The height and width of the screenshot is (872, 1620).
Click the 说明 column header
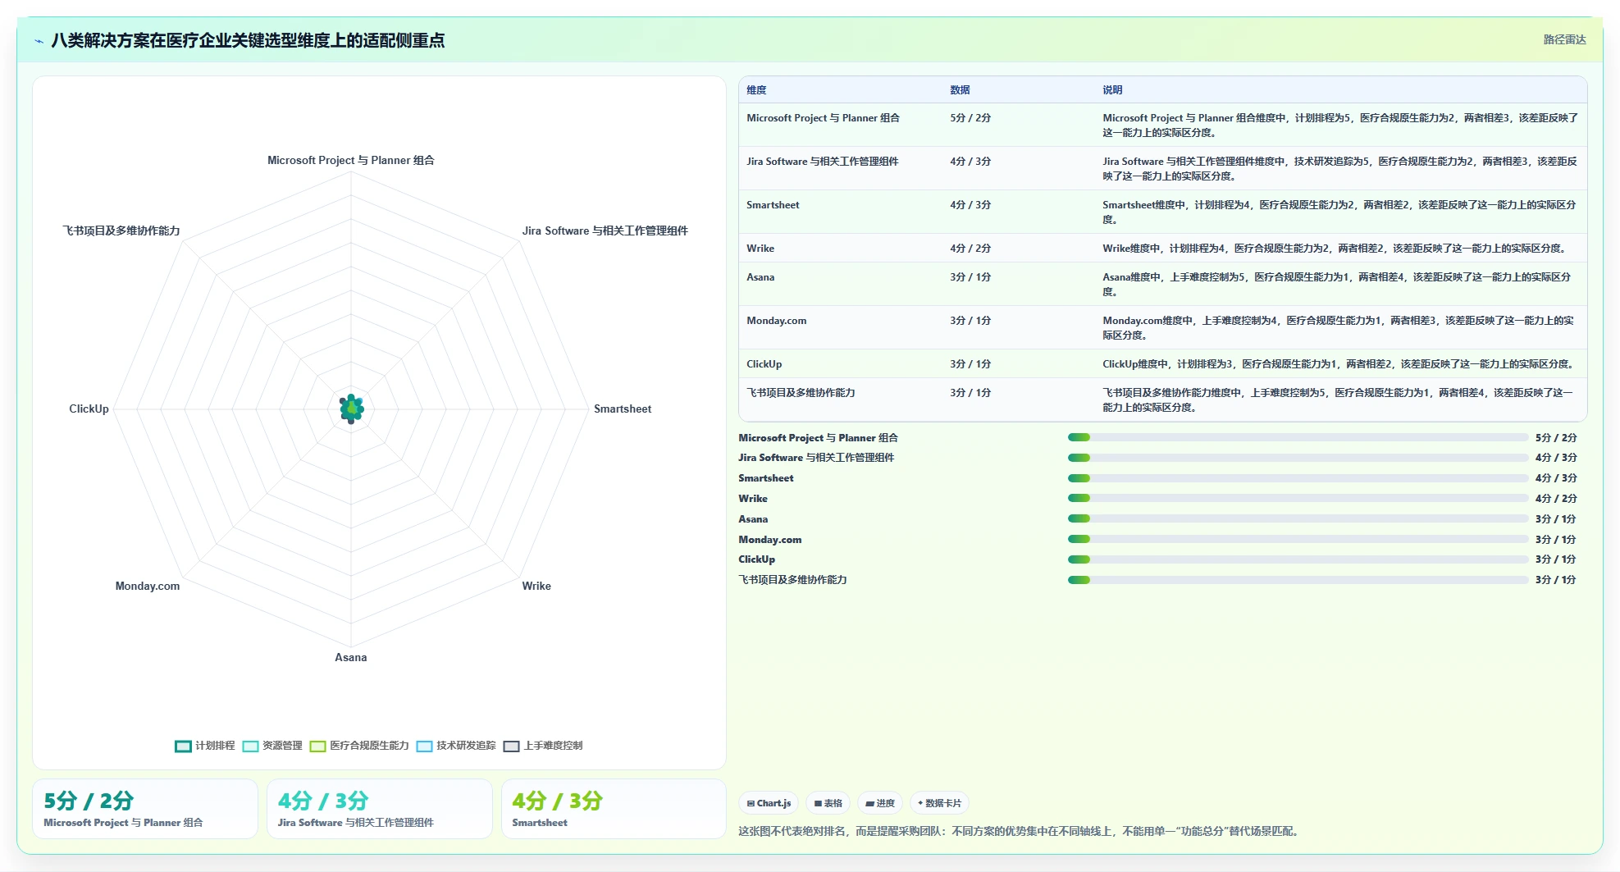tap(1112, 90)
